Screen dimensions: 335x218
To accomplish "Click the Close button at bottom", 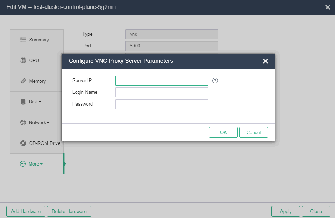I will [x=316, y=211].
